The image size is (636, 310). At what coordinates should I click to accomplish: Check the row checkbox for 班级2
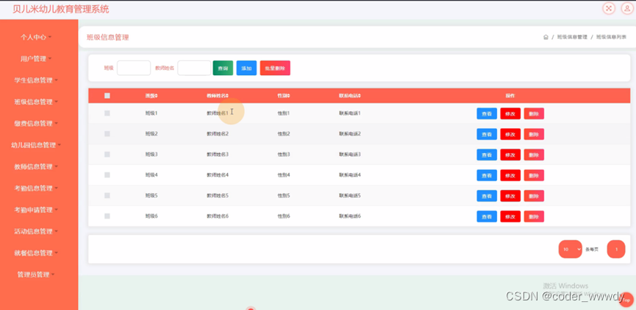coord(107,134)
